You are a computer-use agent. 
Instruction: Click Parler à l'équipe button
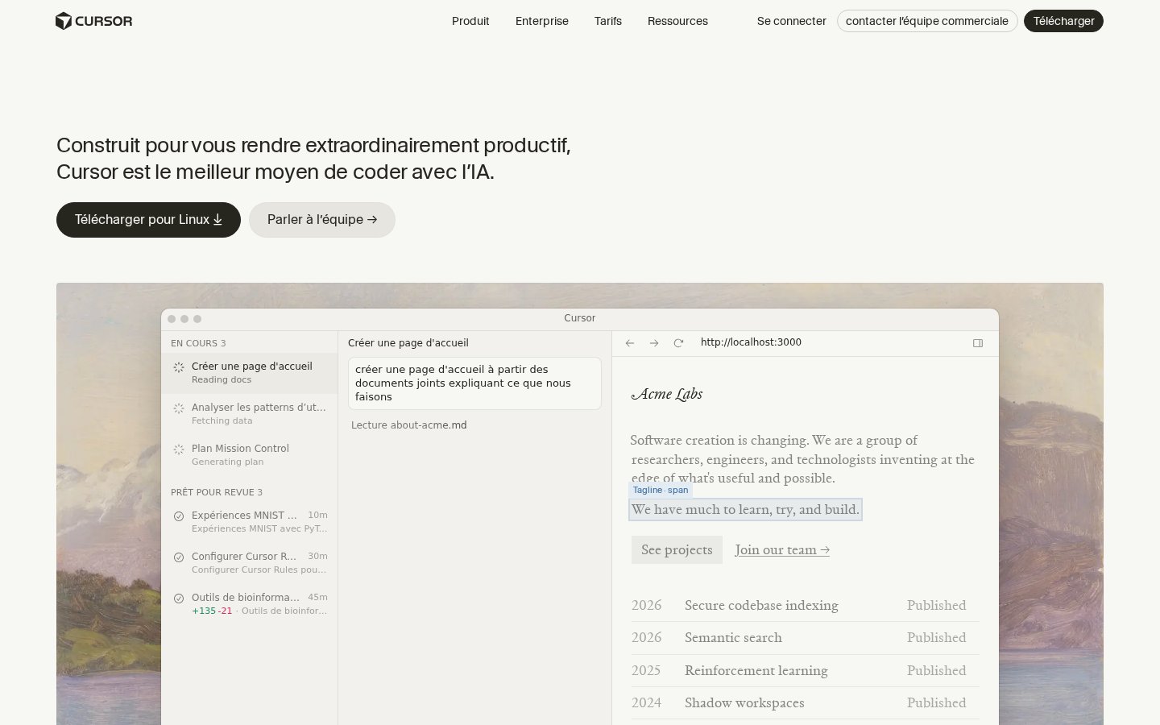coord(322,220)
